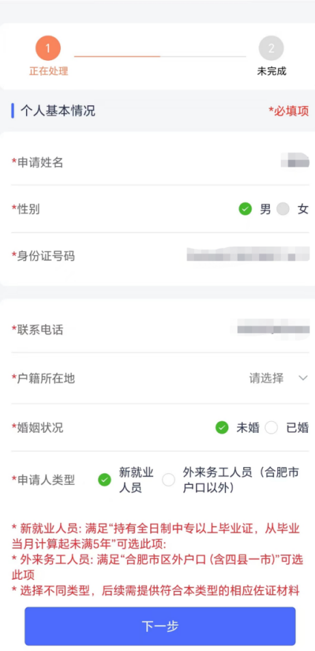The image size is (315, 651).
Task: Click the *必填项 required note
Action: coord(288,111)
